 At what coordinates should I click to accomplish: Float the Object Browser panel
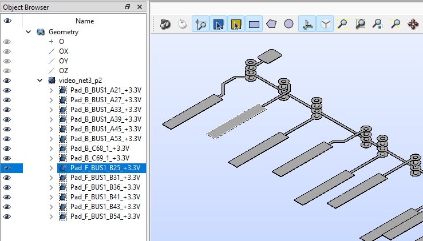[x=128, y=7]
